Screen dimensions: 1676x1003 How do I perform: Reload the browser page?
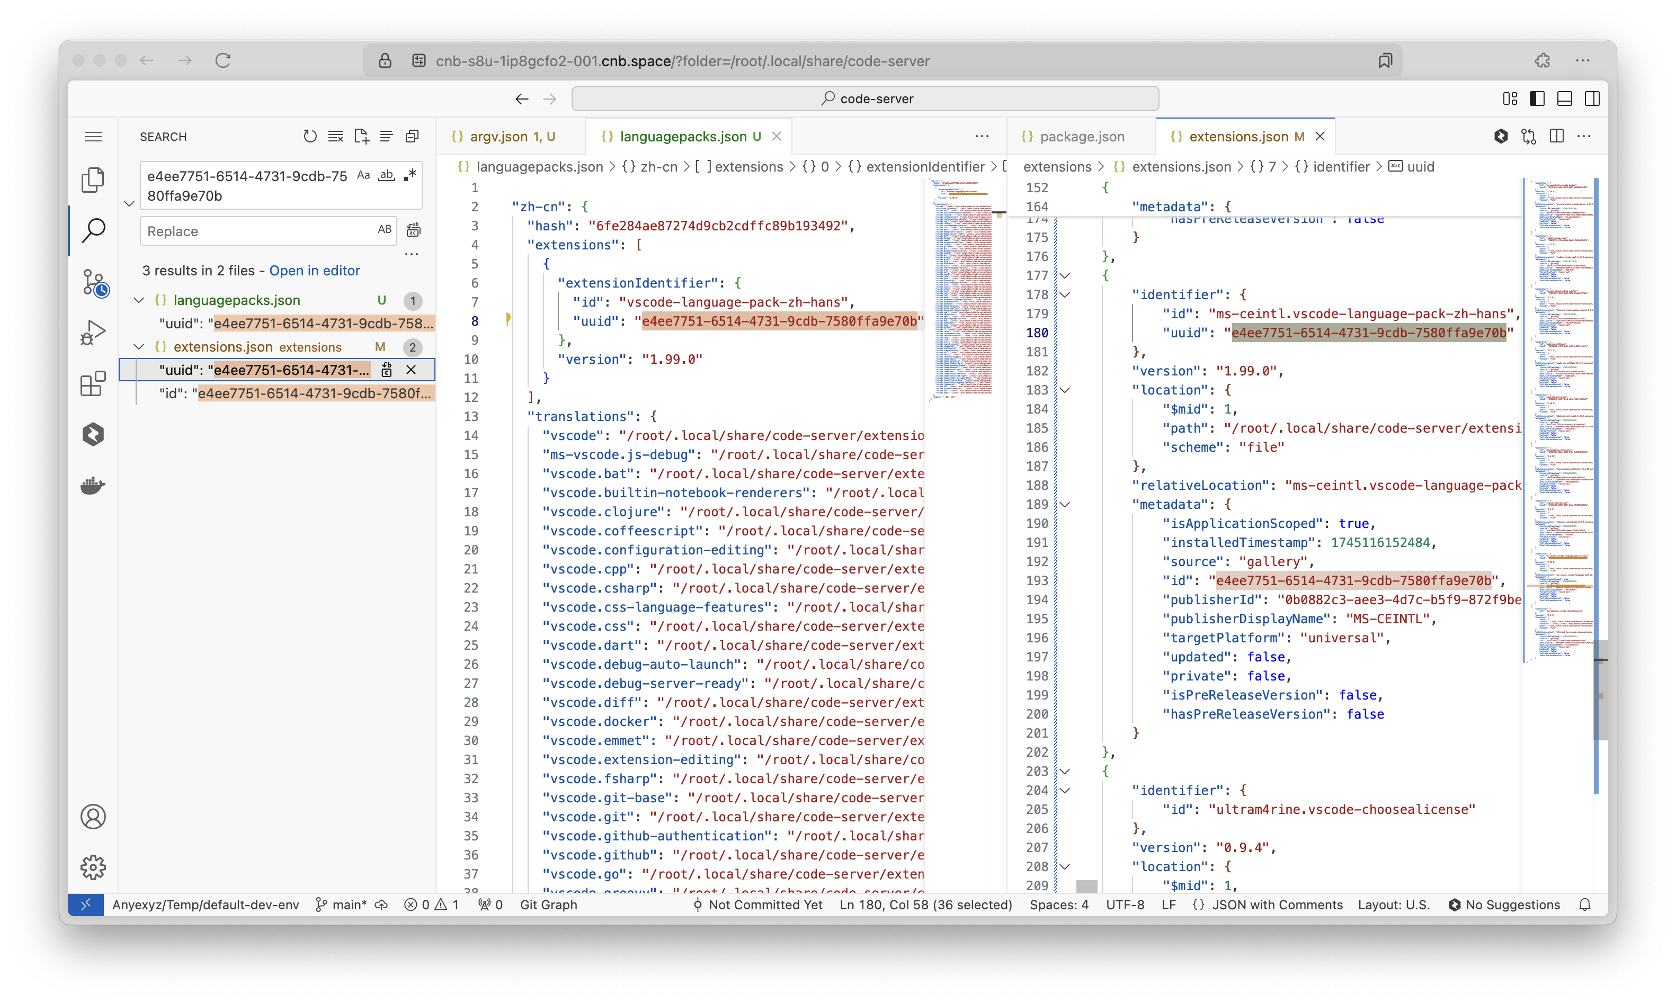click(x=222, y=60)
